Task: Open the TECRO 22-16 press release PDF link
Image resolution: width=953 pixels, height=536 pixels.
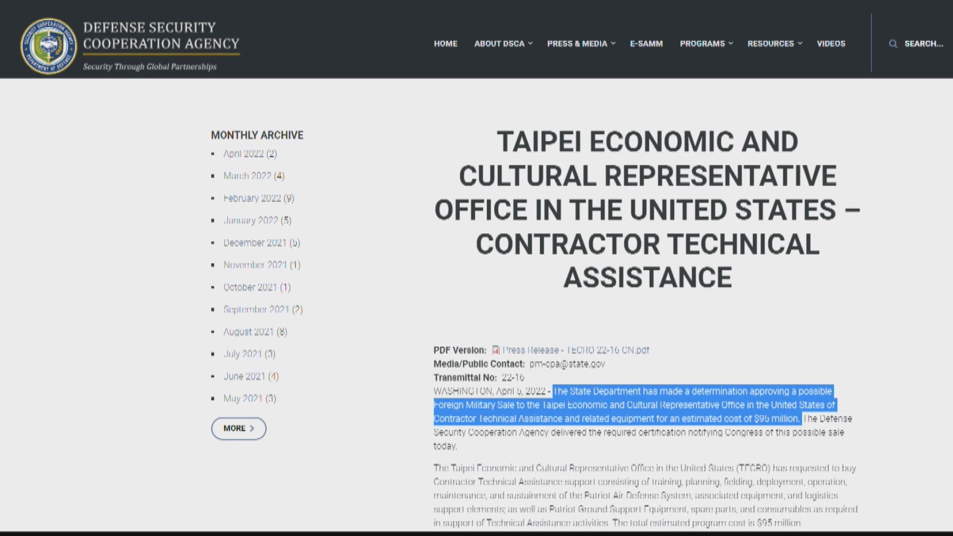Action: 576,350
